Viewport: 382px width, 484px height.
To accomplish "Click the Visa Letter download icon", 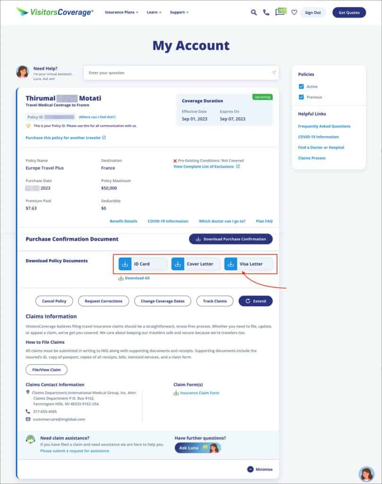I will click(231, 264).
